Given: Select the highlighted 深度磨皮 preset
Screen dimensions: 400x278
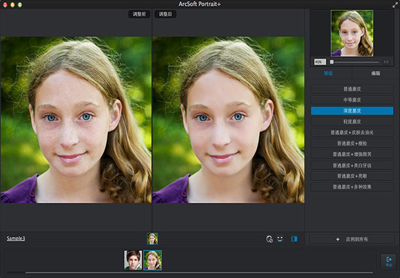Looking at the screenshot, I should pyautogui.click(x=352, y=111).
